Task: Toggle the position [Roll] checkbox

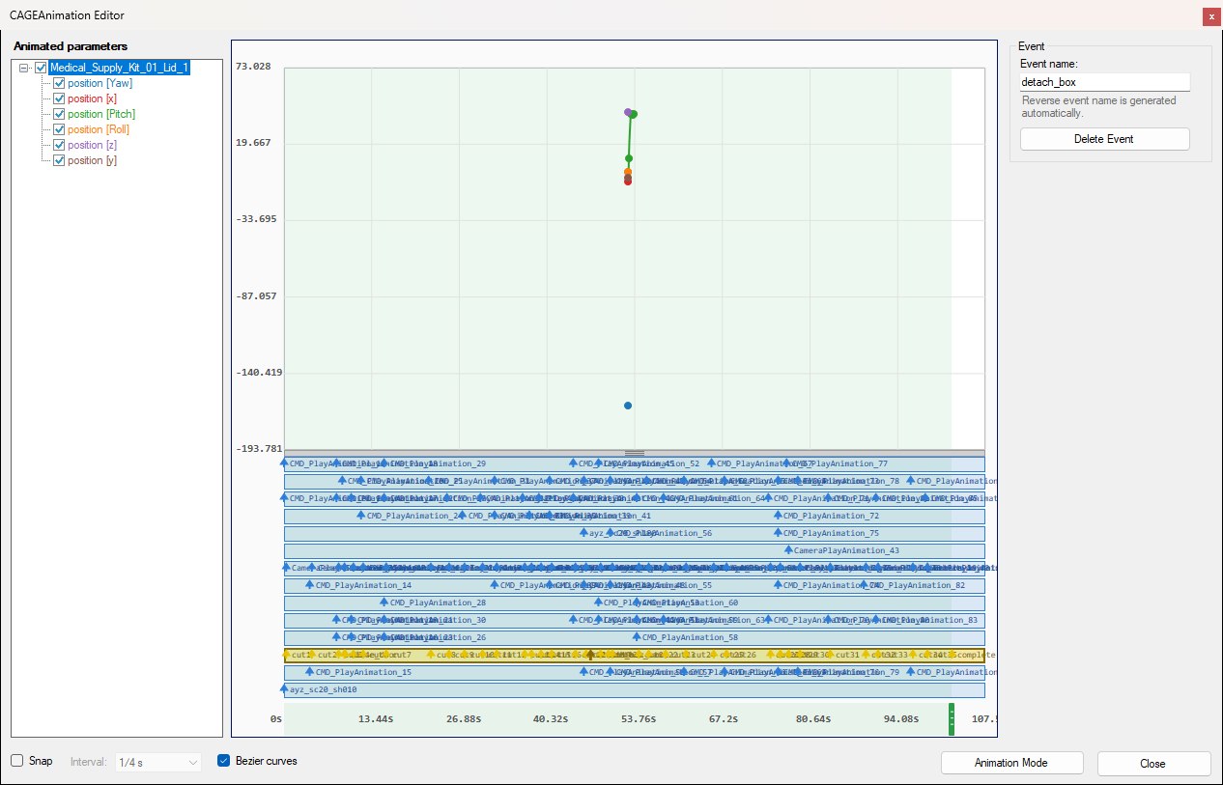Action: pos(59,129)
